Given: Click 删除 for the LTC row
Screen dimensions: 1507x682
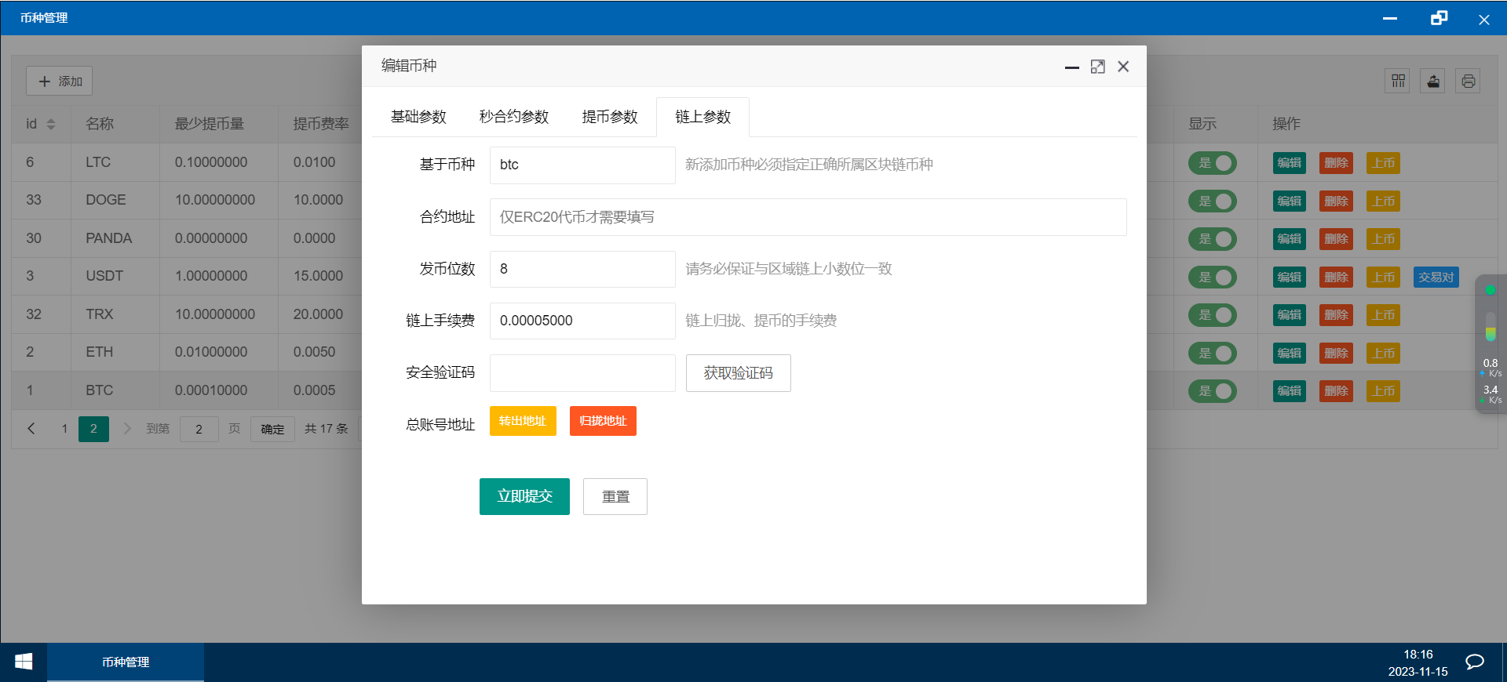Looking at the screenshot, I should pos(1336,163).
